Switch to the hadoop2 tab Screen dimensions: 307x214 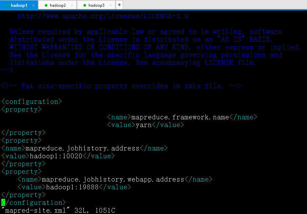click(58, 5)
